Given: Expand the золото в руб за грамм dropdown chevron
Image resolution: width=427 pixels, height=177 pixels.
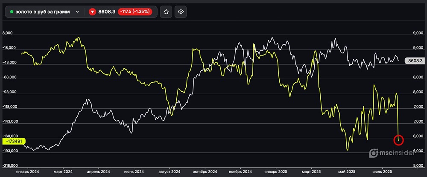Looking at the screenshot, I should click(77, 12).
